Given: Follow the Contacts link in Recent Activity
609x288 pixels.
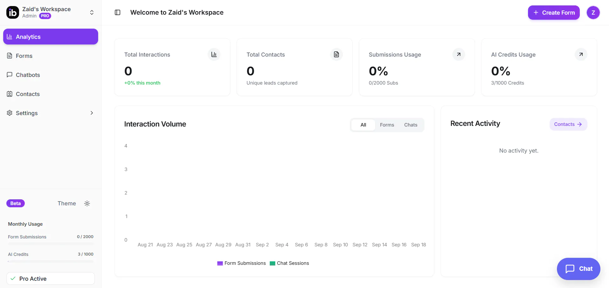Looking at the screenshot, I should [x=568, y=124].
